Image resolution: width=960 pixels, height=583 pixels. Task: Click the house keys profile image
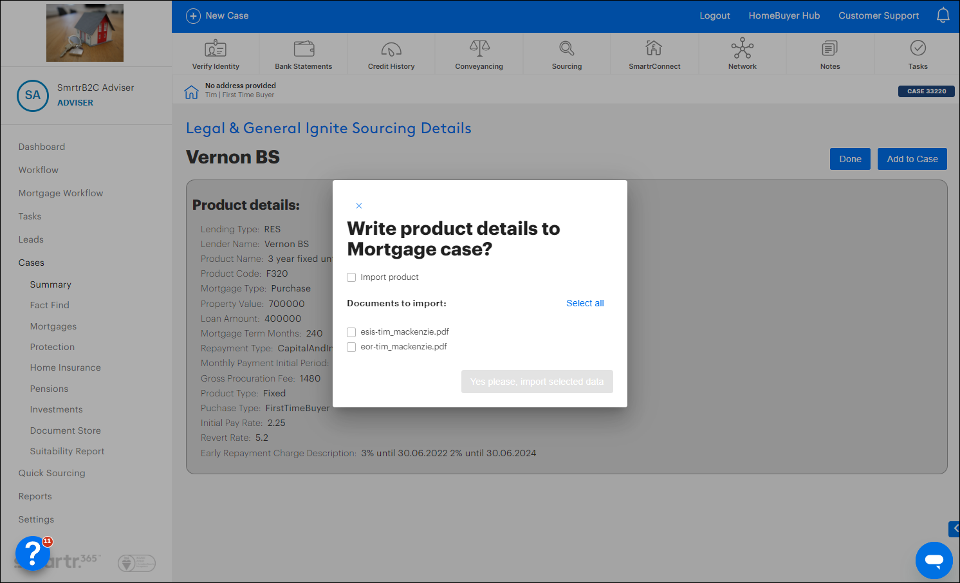pyautogui.click(x=85, y=33)
